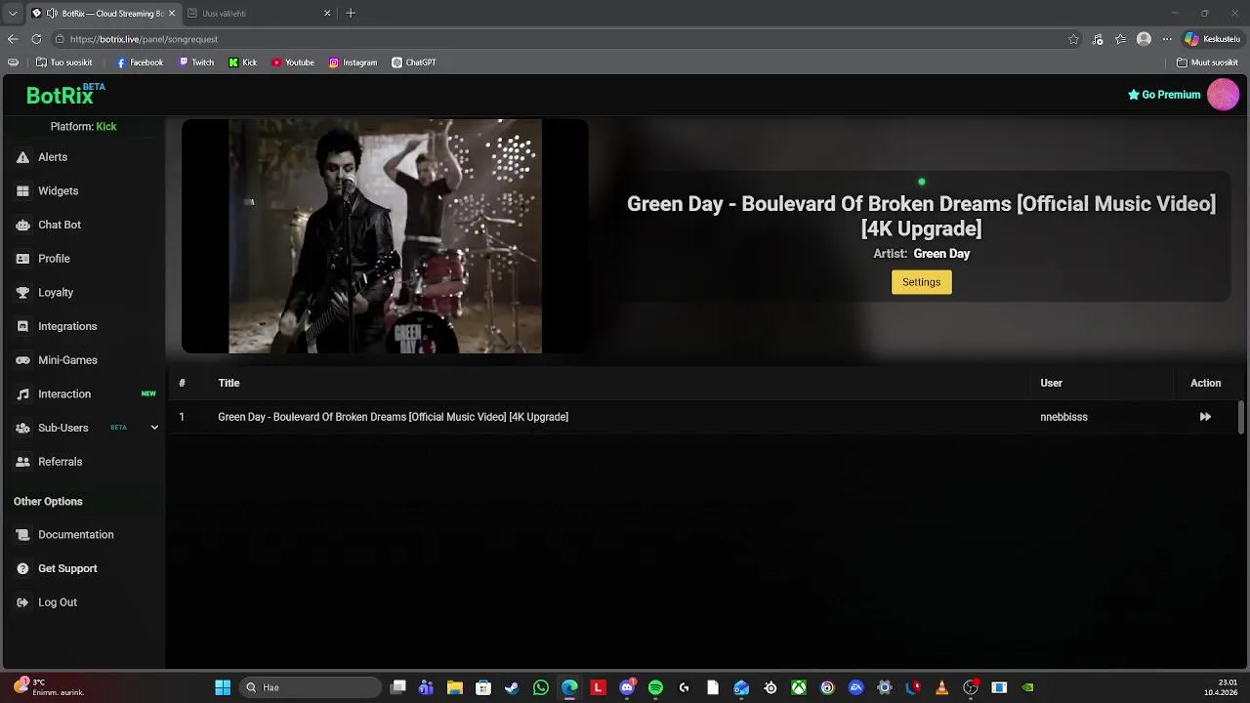
Task: Open the tab search dropdown
Action: coord(12,14)
